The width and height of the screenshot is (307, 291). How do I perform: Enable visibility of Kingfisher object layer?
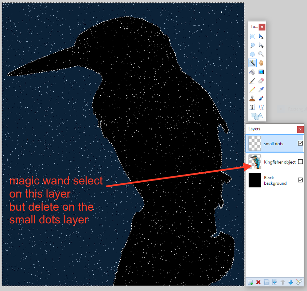(300, 162)
